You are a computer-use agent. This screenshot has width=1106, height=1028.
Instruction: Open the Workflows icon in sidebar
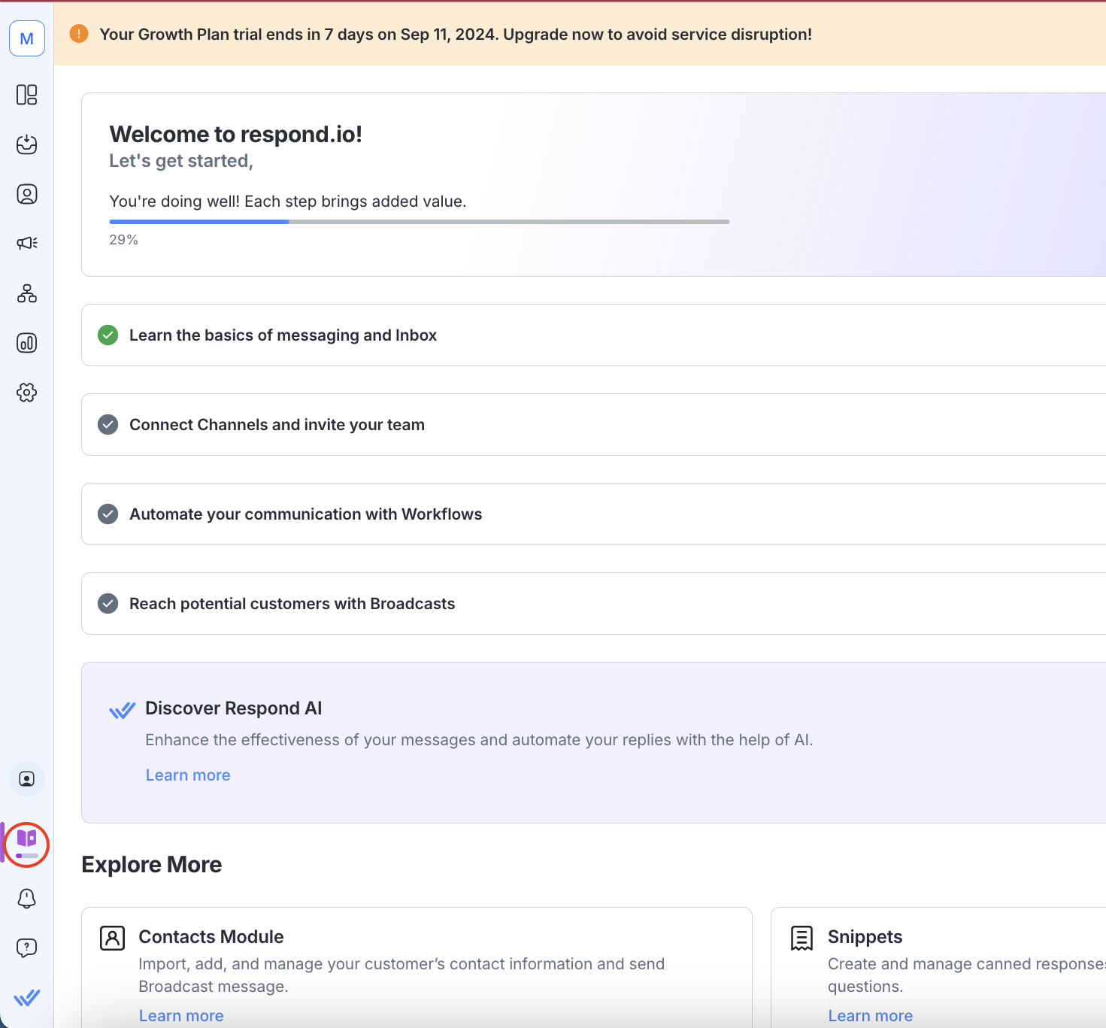point(26,293)
